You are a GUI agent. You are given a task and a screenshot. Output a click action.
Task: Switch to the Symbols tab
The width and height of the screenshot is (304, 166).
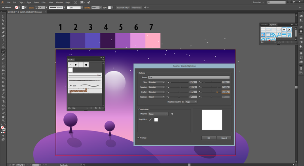(x=273, y=25)
